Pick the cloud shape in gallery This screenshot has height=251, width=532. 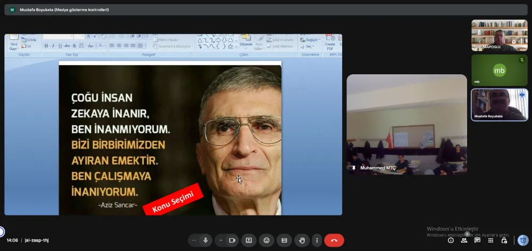coord(231,40)
